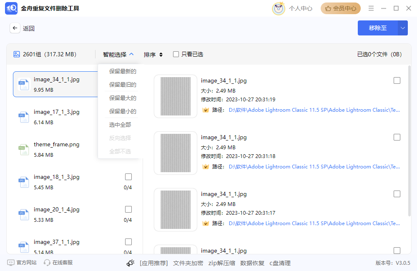The height and width of the screenshot is (271, 417).
Task: Tick the checkbox for image_20_1_4.jpg group
Action: [128, 209]
